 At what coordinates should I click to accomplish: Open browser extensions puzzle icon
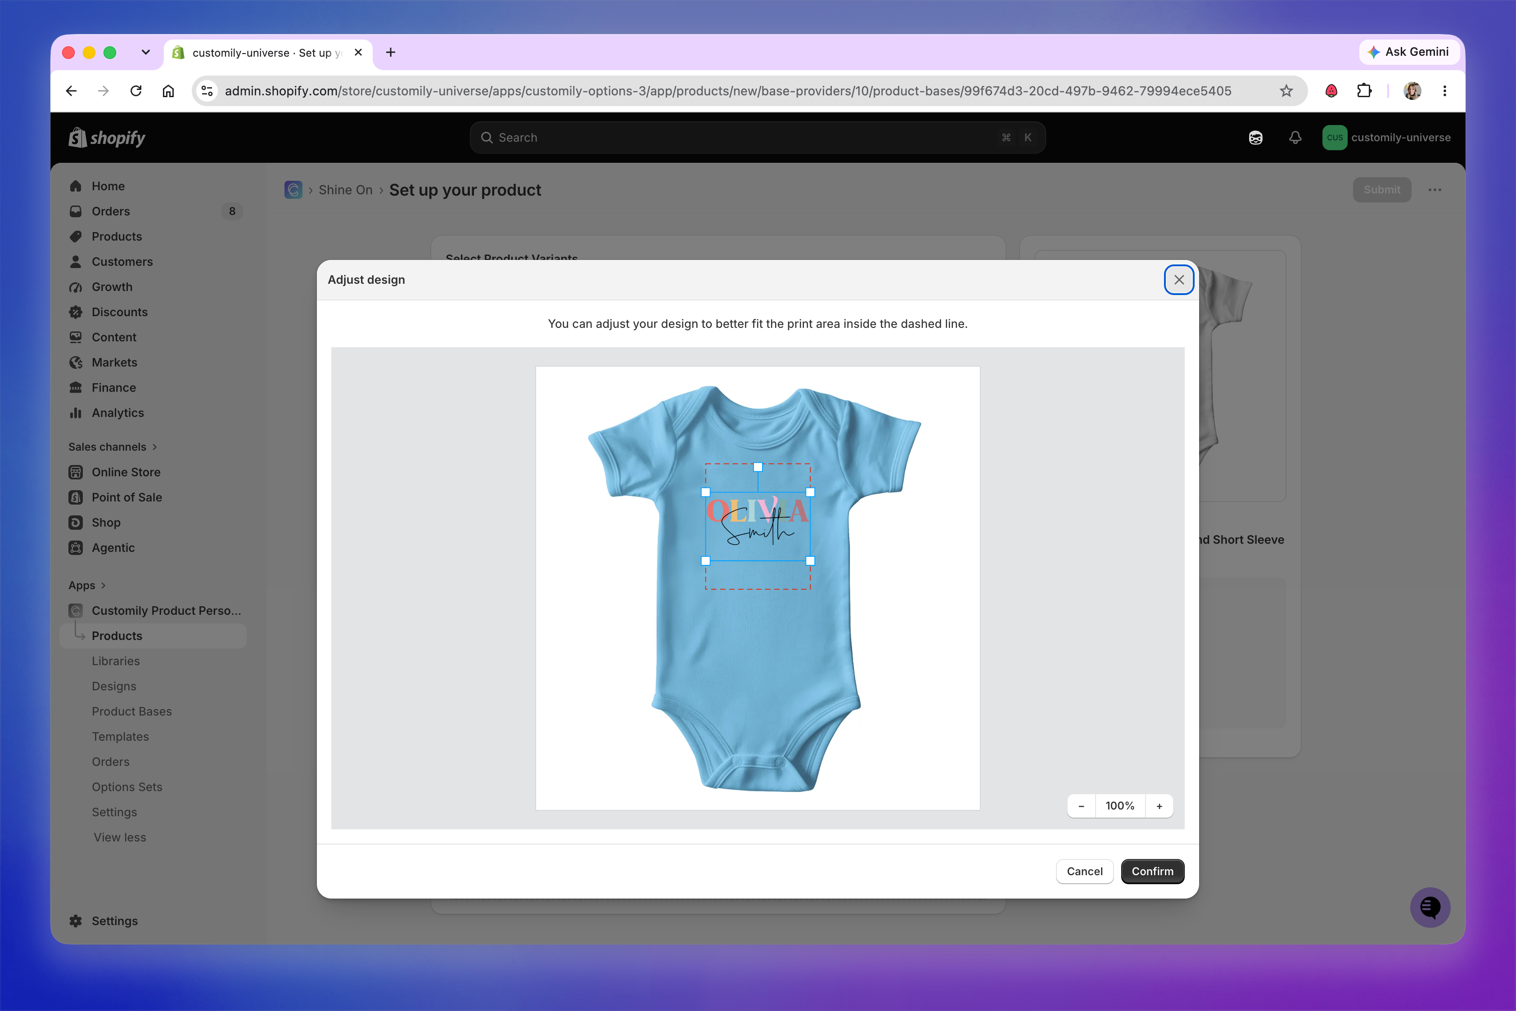(x=1364, y=91)
